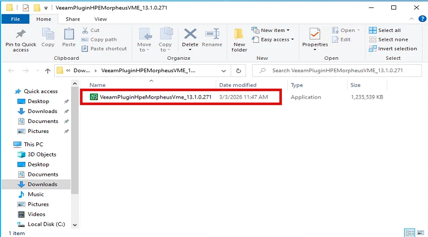Viewport: 428px width, 237px height.
Task: Switch to Large icons view in status bar
Action: [x=421, y=233]
